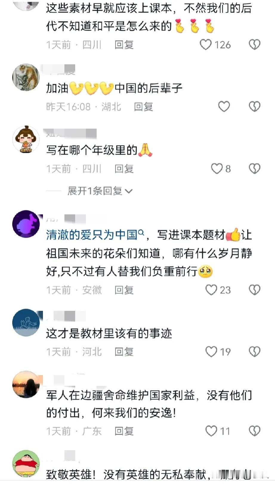Screen dimensions: 275x485
Task: Dislike the Hebei comment about 教材
Action: 254,352
